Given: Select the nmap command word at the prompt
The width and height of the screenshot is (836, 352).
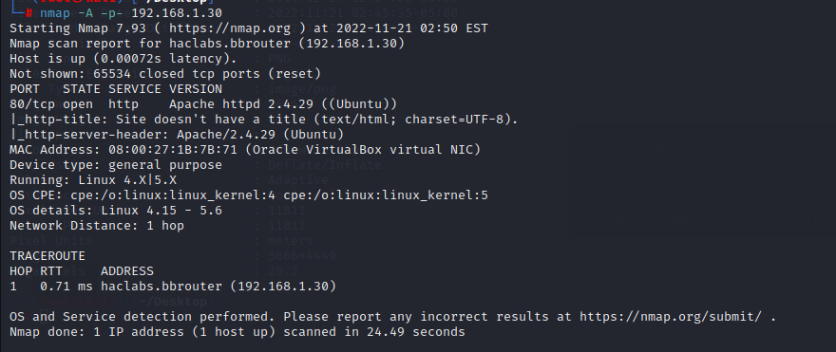Looking at the screenshot, I should [x=55, y=12].
